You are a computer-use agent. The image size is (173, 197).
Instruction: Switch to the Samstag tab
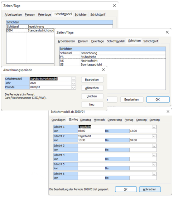click(142, 120)
